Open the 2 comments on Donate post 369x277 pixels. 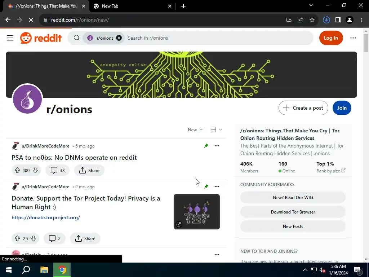tap(55, 238)
